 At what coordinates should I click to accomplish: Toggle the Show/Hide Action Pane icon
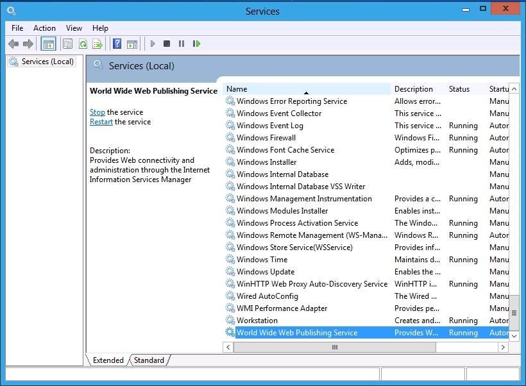click(x=132, y=44)
